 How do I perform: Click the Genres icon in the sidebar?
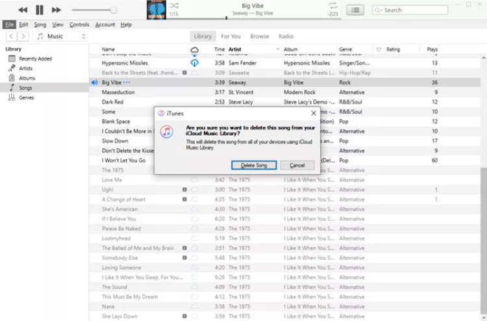[12, 97]
